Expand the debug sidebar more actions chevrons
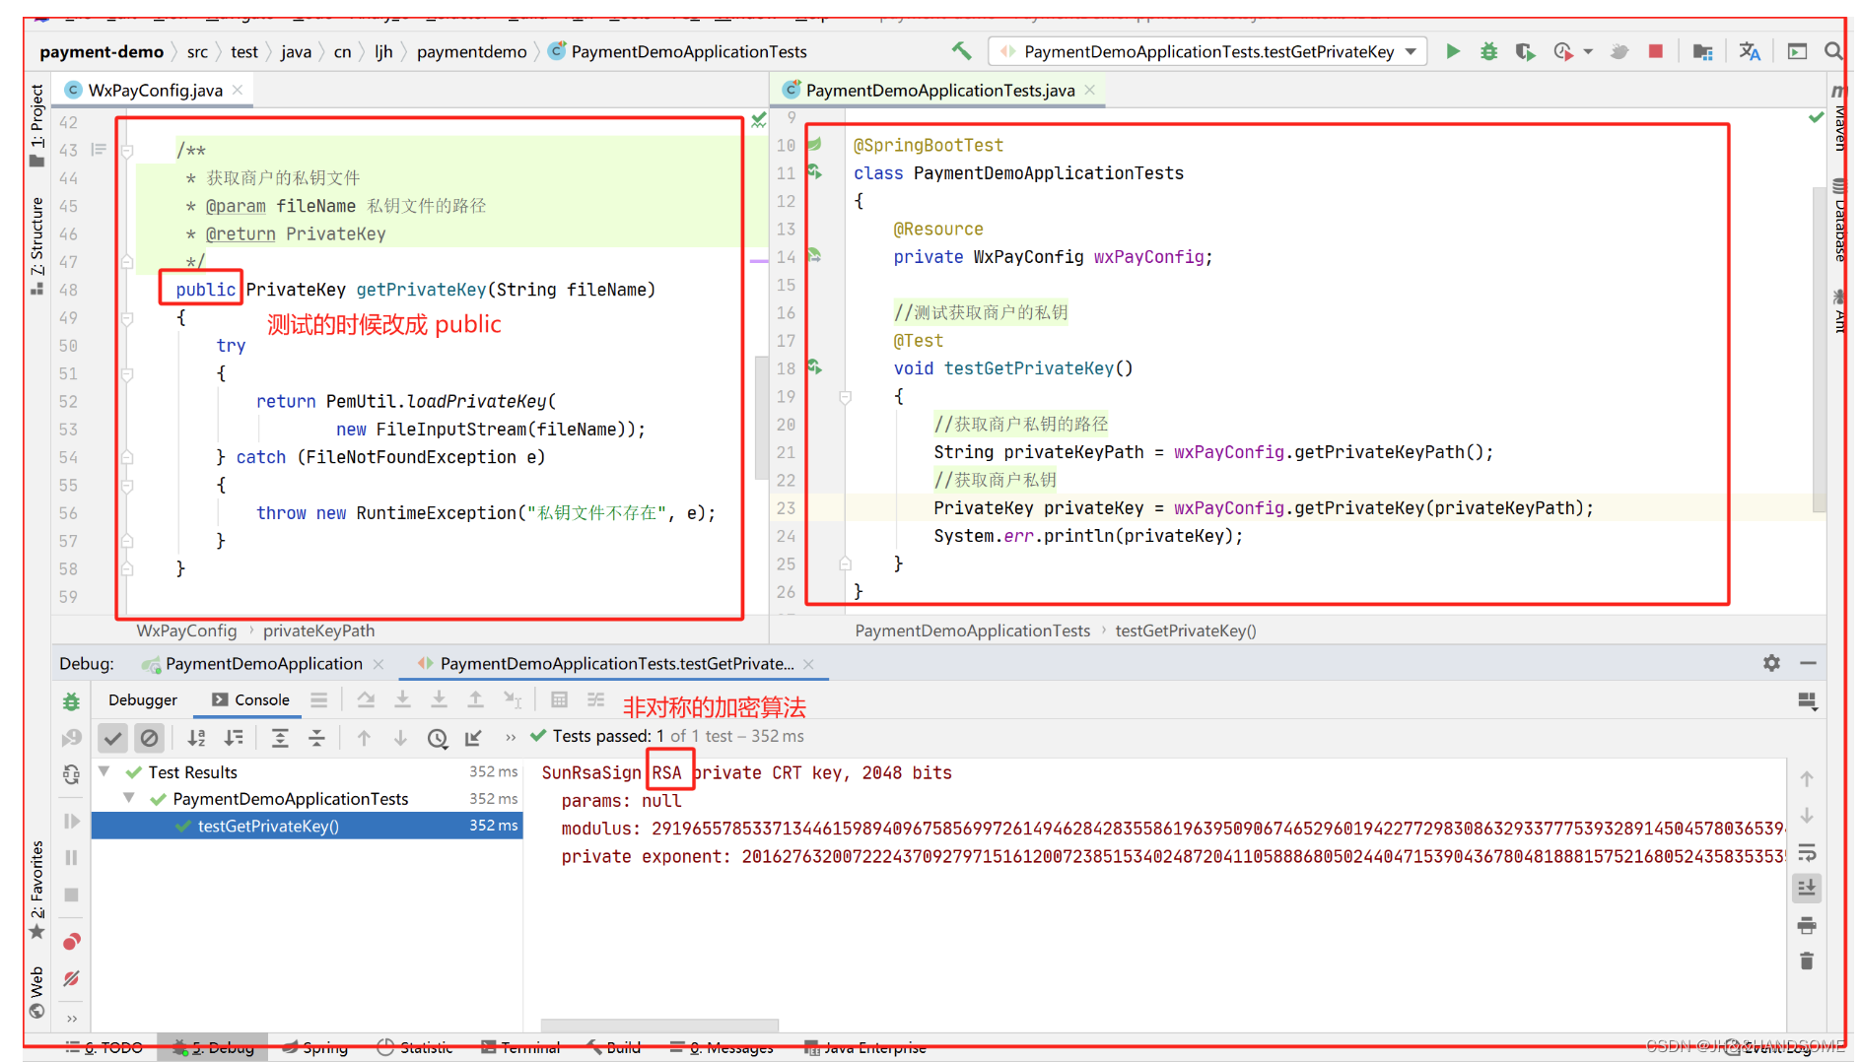1860x1062 pixels. pos(71,1018)
